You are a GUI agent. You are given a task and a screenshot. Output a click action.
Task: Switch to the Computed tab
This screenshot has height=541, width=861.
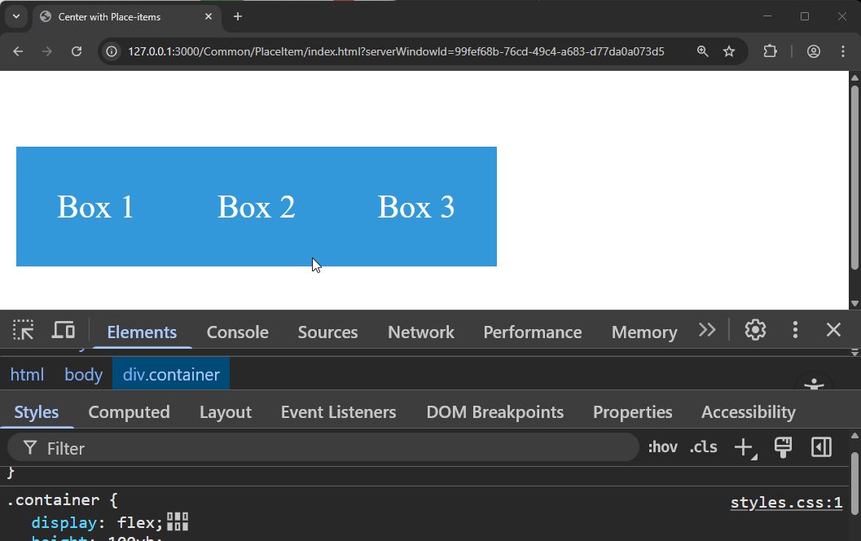pos(129,412)
